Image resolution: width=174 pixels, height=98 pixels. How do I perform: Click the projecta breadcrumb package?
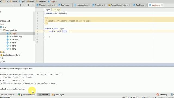click(x=41, y=2)
